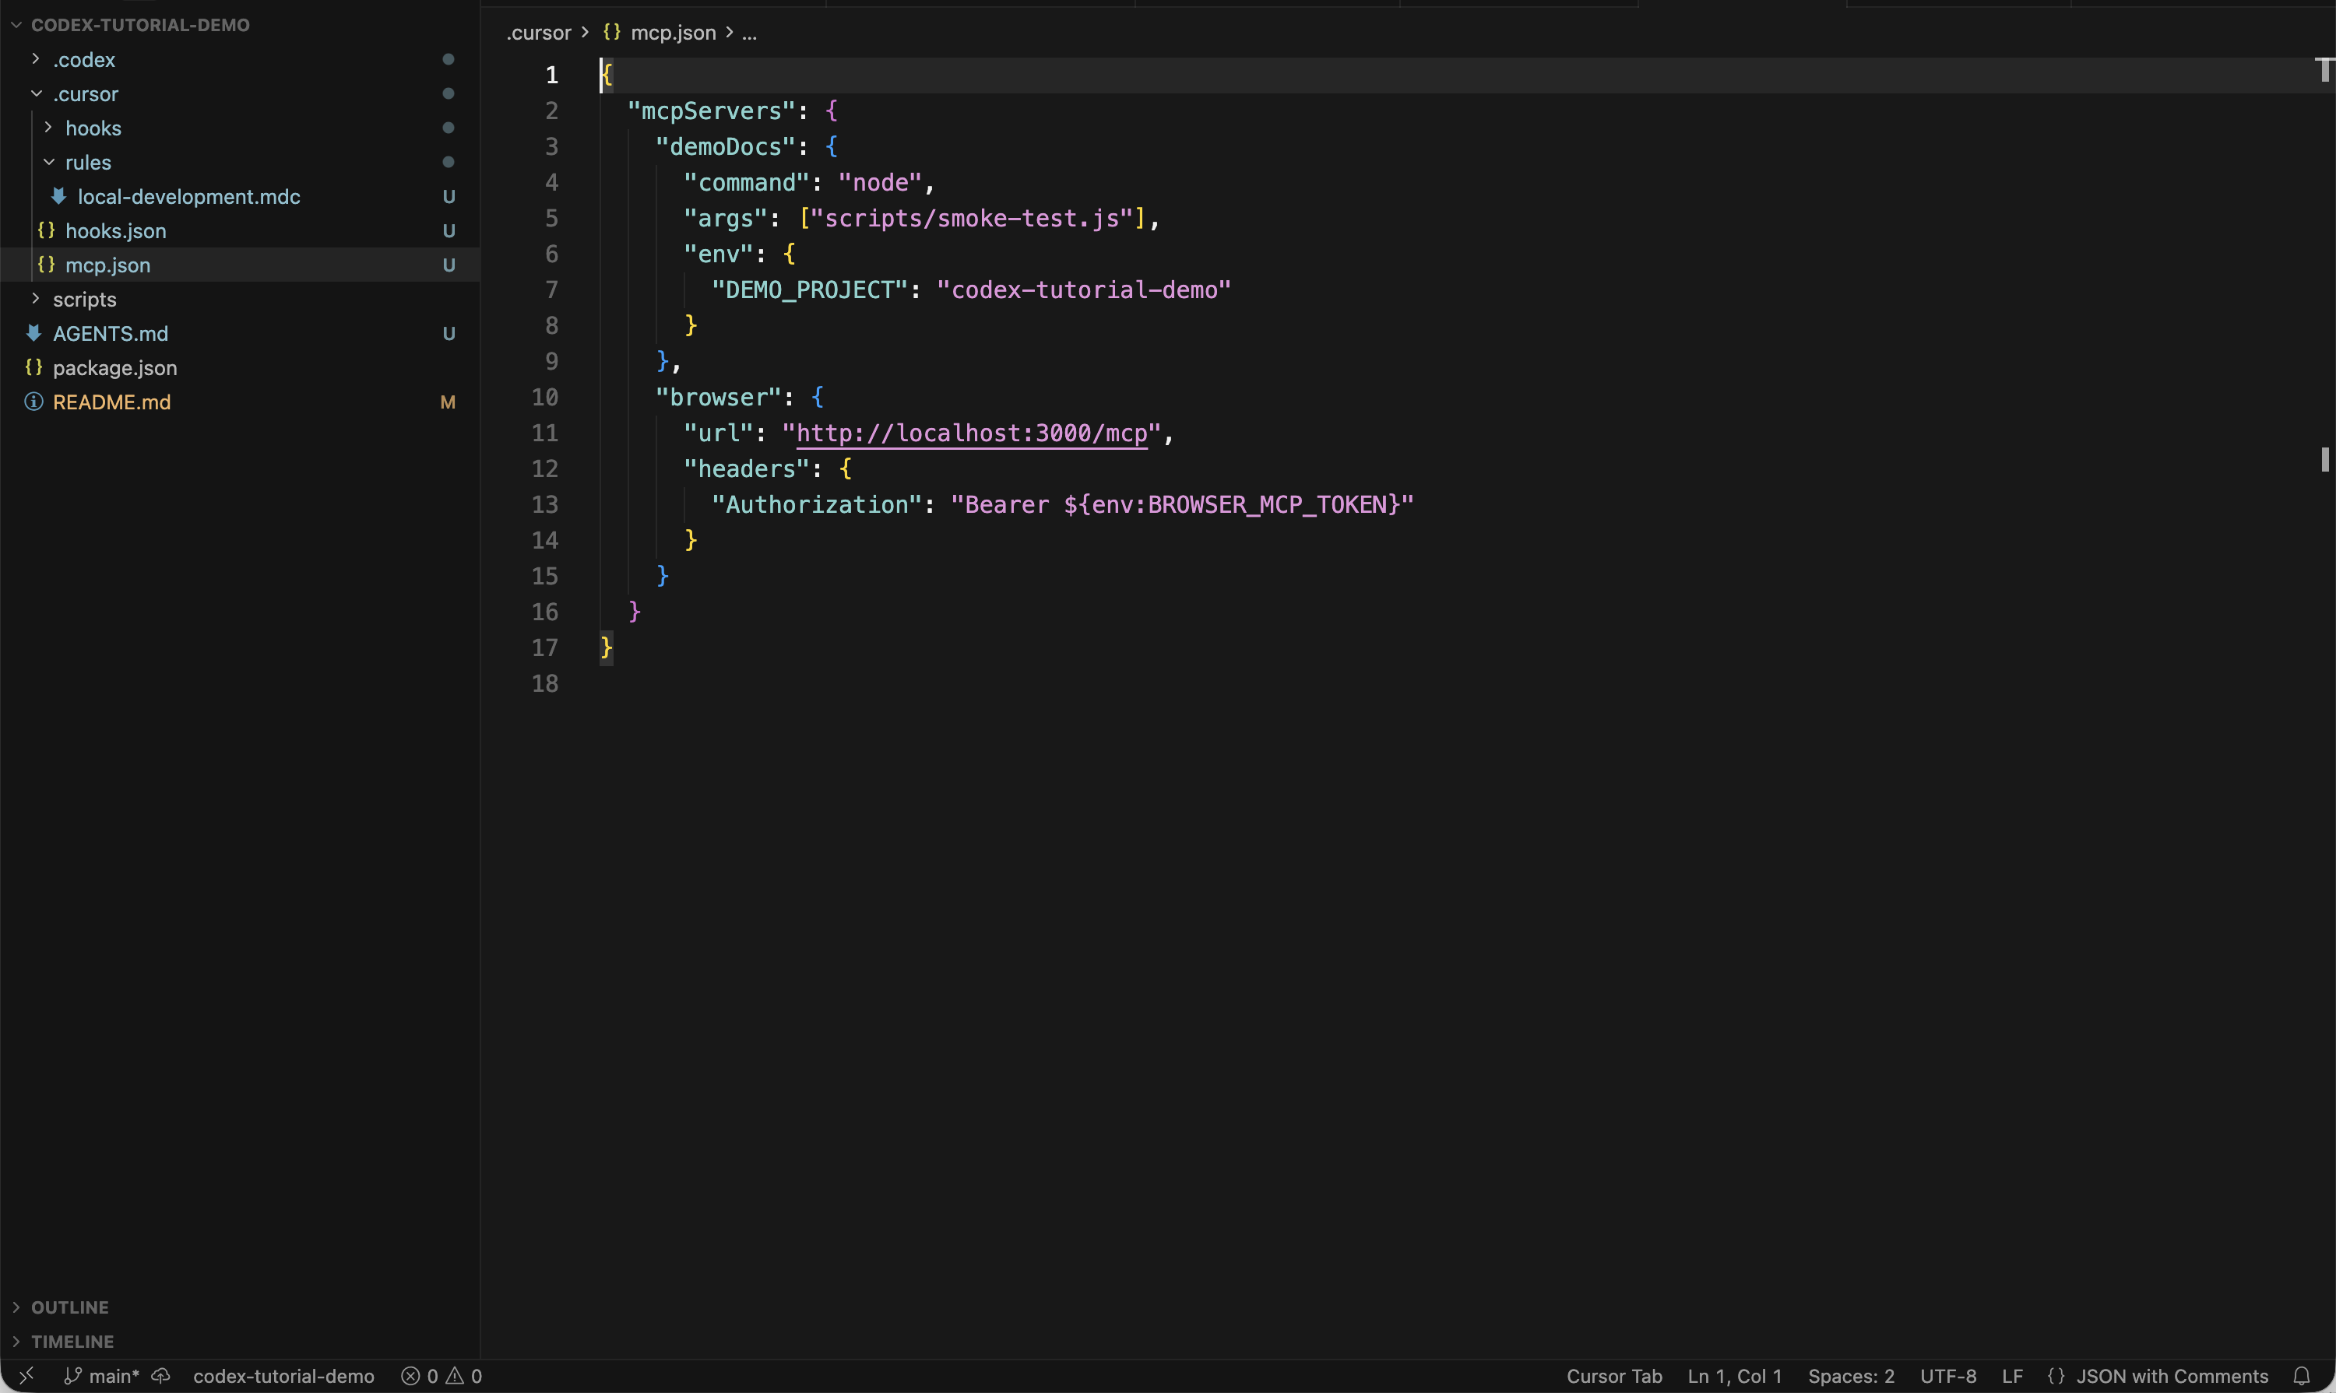Collapse the .cursor folder chevron
The width and height of the screenshot is (2336, 1393).
(36, 94)
